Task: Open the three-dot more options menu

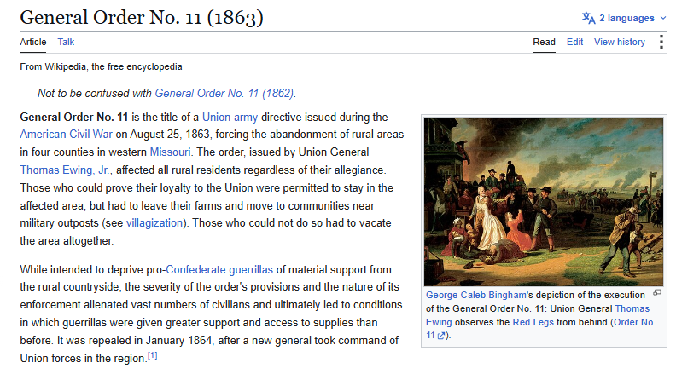Action: (x=661, y=42)
